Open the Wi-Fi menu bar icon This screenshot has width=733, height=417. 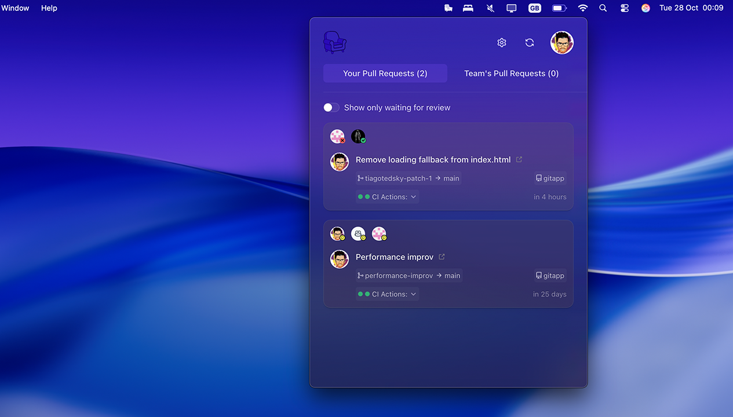583,8
